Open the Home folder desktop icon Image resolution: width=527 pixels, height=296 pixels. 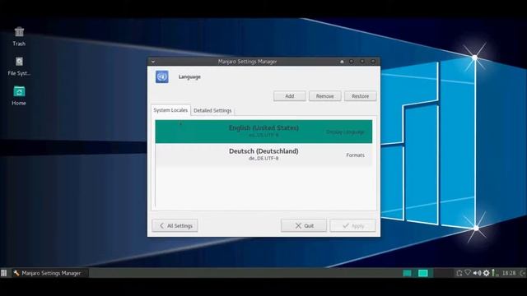(x=19, y=91)
